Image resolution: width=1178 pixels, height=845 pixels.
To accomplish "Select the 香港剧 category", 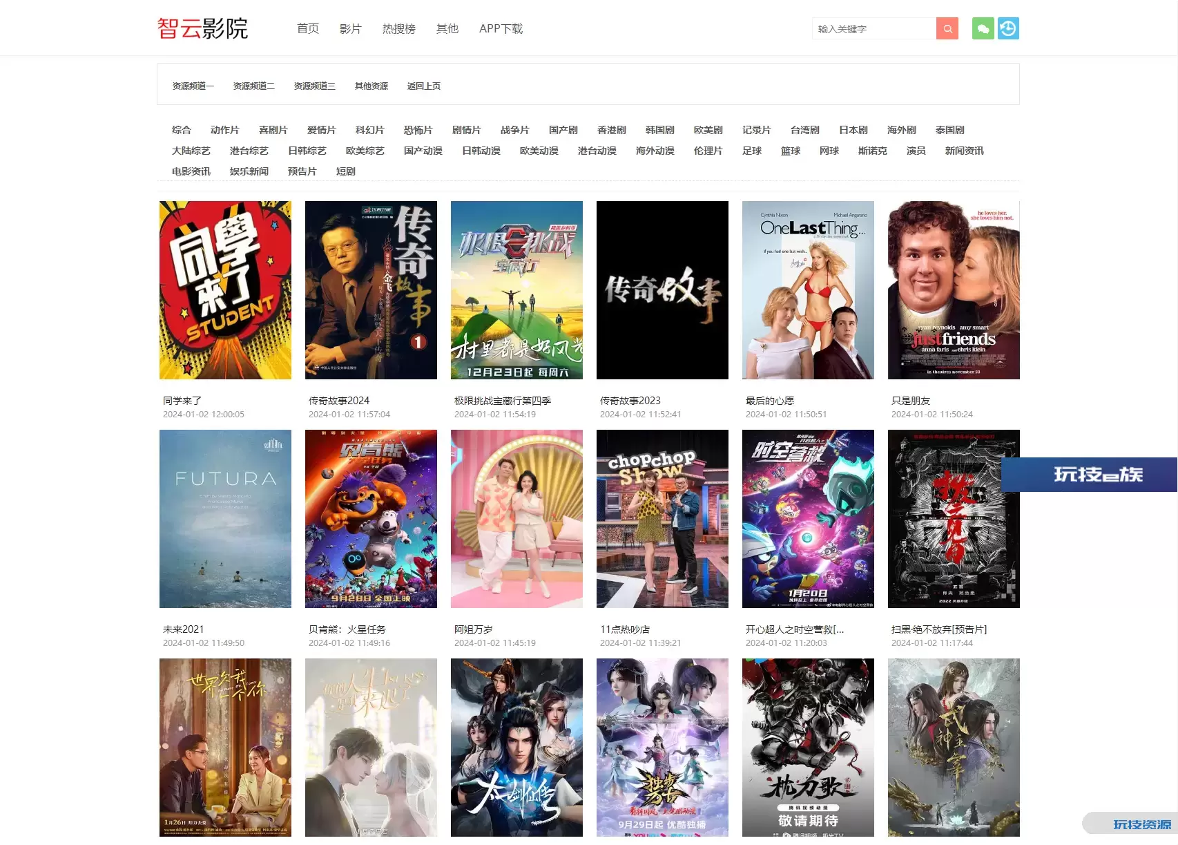I will pyautogui.click(x=612, y=130).
